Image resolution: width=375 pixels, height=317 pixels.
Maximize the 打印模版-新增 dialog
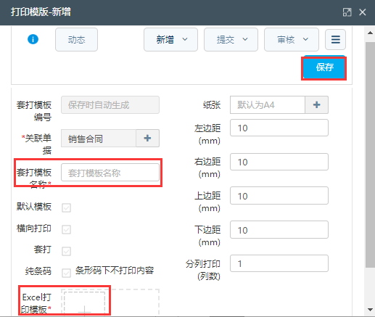pyautogui.click(x=347, y=12)
